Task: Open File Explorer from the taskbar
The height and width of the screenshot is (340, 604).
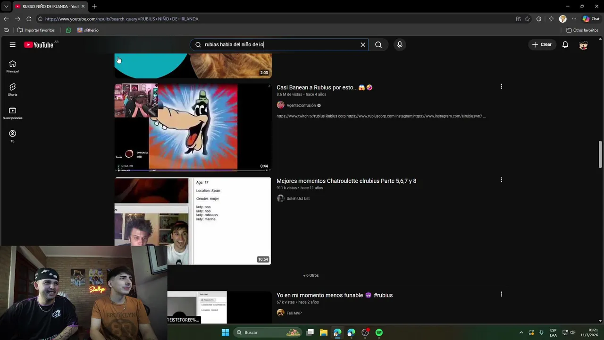Action: pyautogui.click(x=324, y=332)
